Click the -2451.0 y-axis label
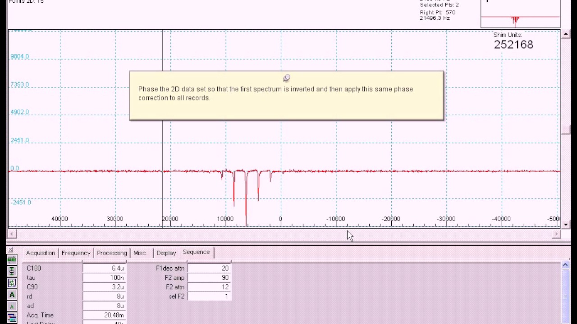Viewport: 577px width, 324px height. point(21,202)
